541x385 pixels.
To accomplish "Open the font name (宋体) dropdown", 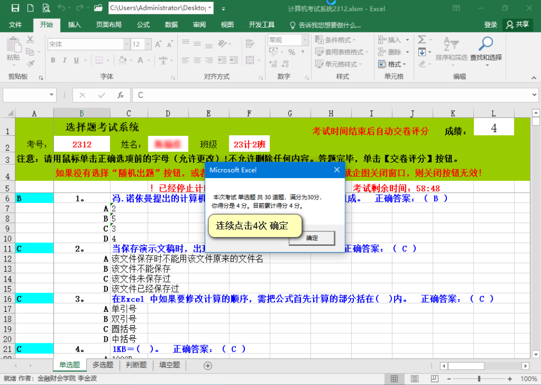I will coord(126,44).
